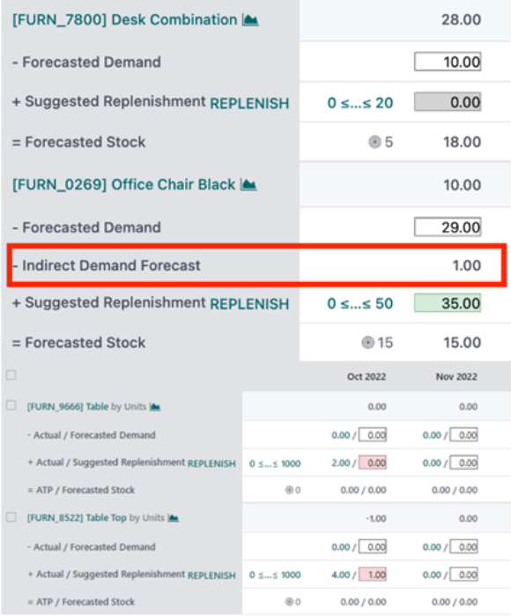Click green suggested replenishment cell 35.00
This screenshot has width=511, height=616.
[448, 303]
